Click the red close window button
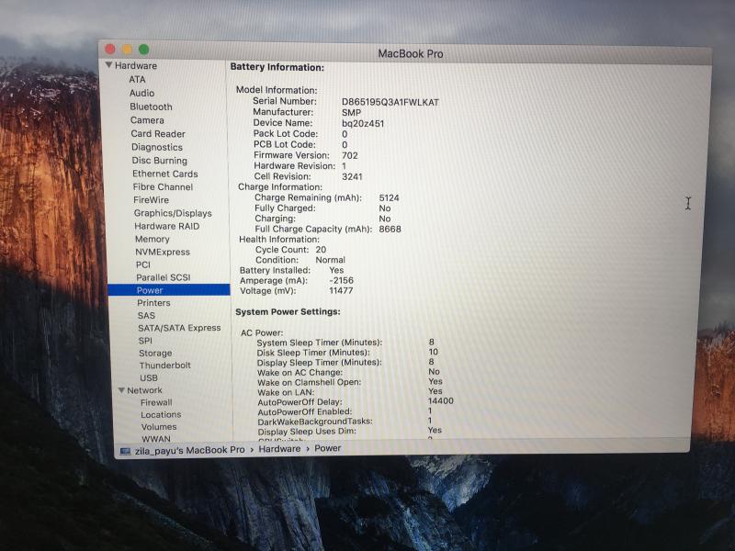This screenshot has height=551, width=735. click(x=110, y=49)
